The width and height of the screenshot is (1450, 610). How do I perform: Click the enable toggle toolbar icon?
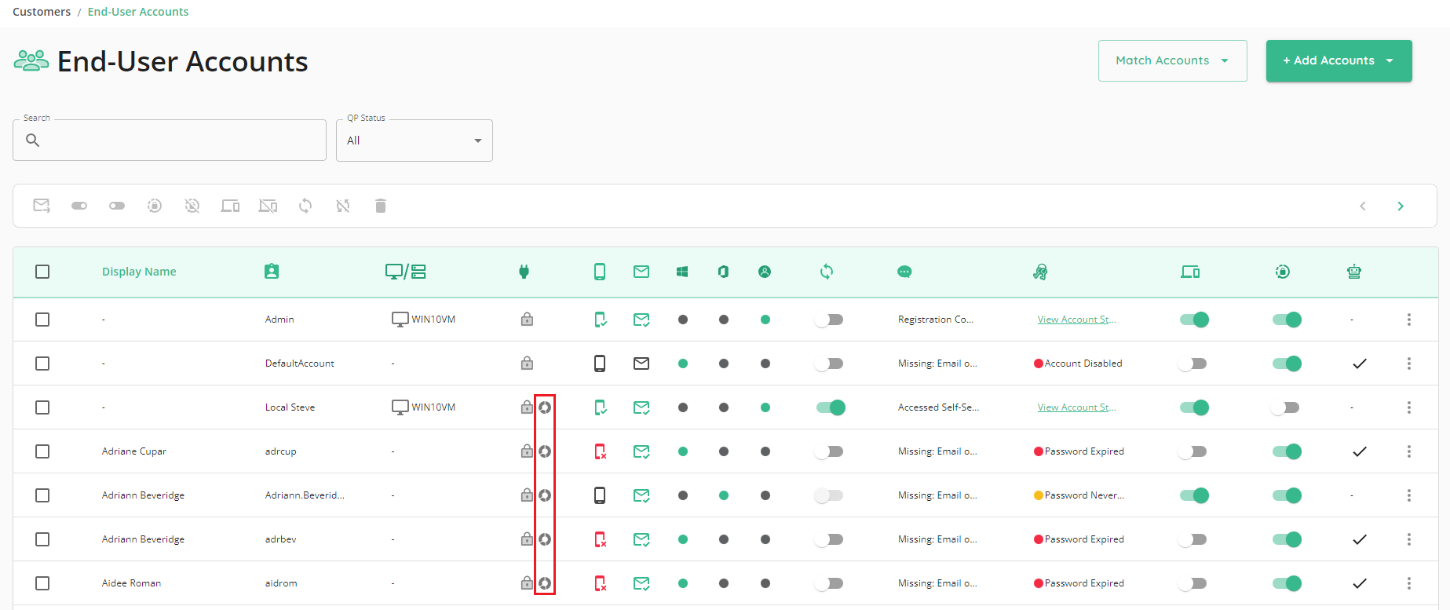coord(79,206)
